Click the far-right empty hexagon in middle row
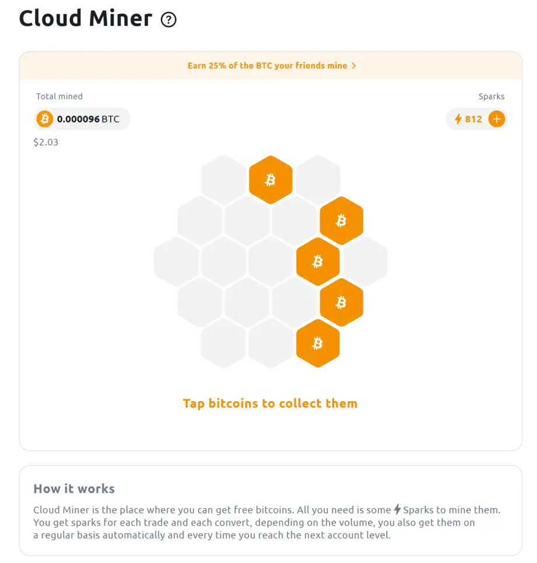The height and width of the screenshot is (563, 537). point(366,261)
